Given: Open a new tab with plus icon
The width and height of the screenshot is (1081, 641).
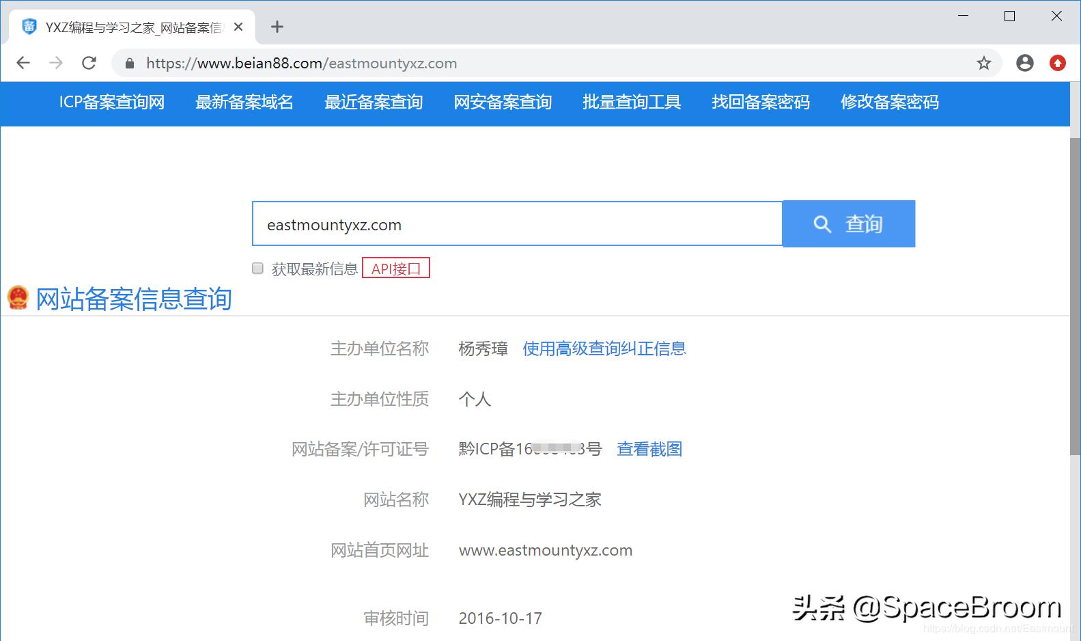Looking at the screenshot, I should 277,27.
